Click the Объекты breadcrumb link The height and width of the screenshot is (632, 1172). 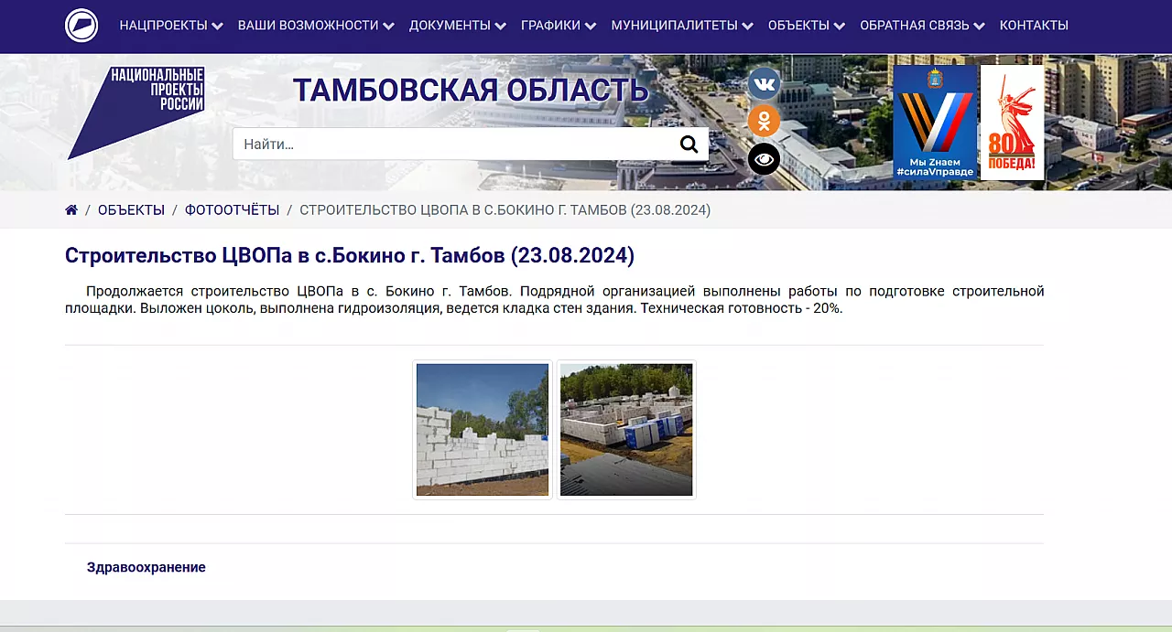pyautogui.click(x=131, y=210)
